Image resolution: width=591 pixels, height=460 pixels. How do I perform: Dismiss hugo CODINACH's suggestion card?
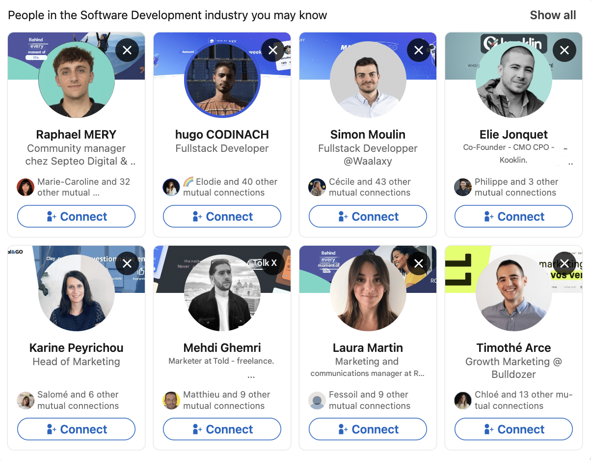coord(273,50)
